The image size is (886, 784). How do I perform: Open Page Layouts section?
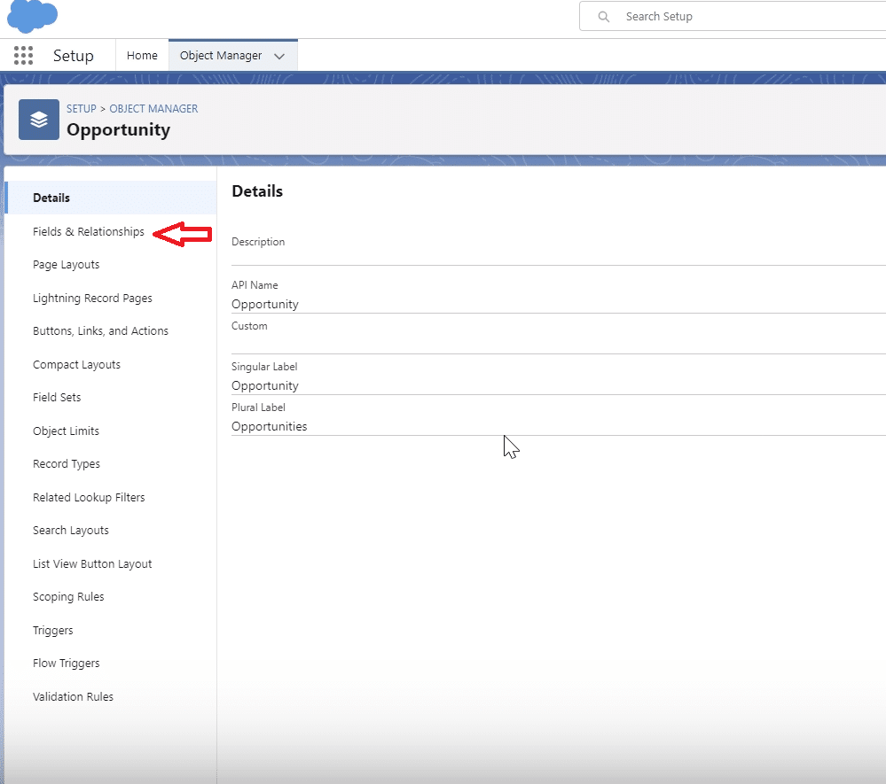(67, 265)
